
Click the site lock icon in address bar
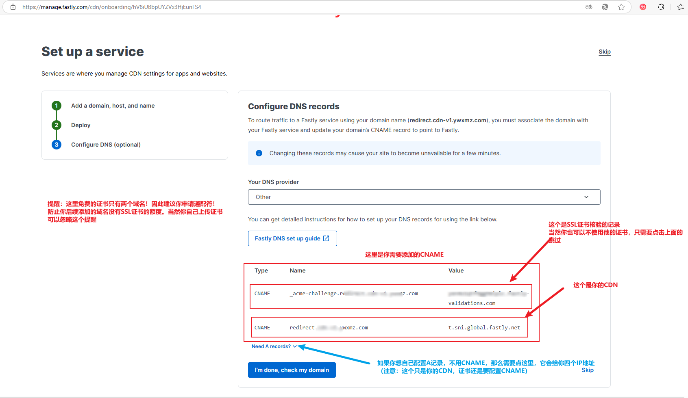click(x=13, y=7)
